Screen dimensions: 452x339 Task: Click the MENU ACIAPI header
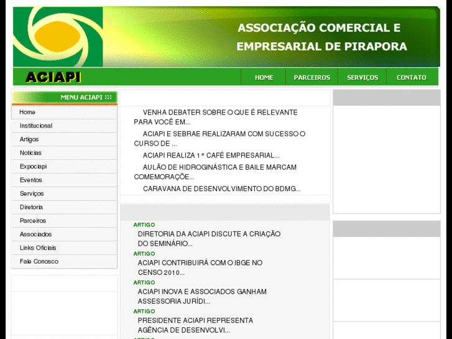64,98
